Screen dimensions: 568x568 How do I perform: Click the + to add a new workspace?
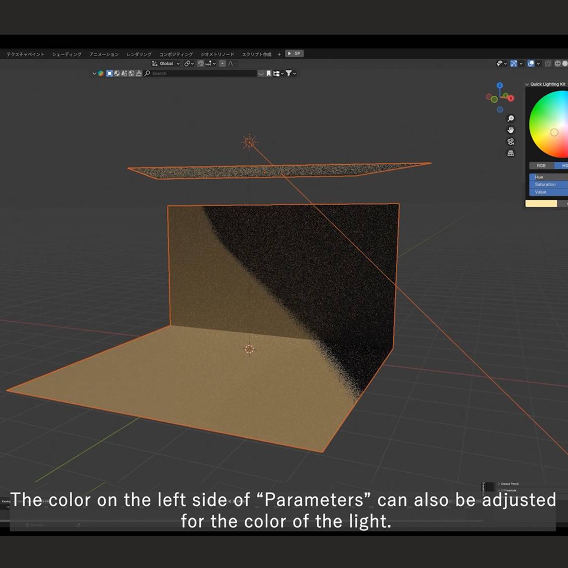click(x=279, y=54)
